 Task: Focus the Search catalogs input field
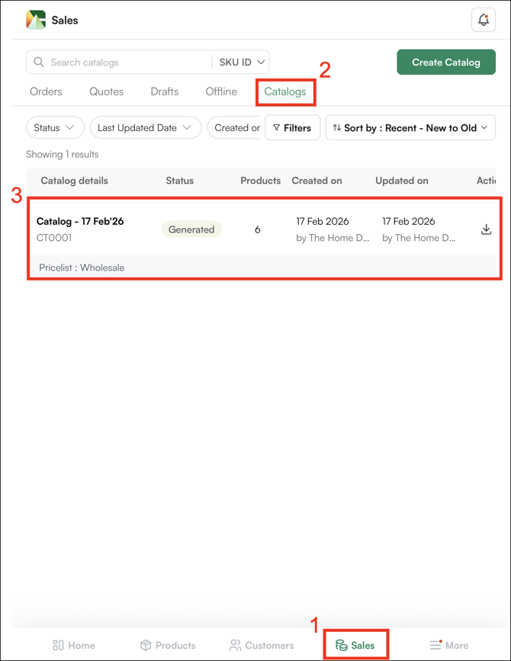(126, 63)
